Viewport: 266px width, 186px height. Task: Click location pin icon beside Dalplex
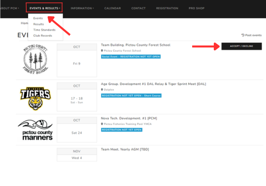click(x=102, y=89)
